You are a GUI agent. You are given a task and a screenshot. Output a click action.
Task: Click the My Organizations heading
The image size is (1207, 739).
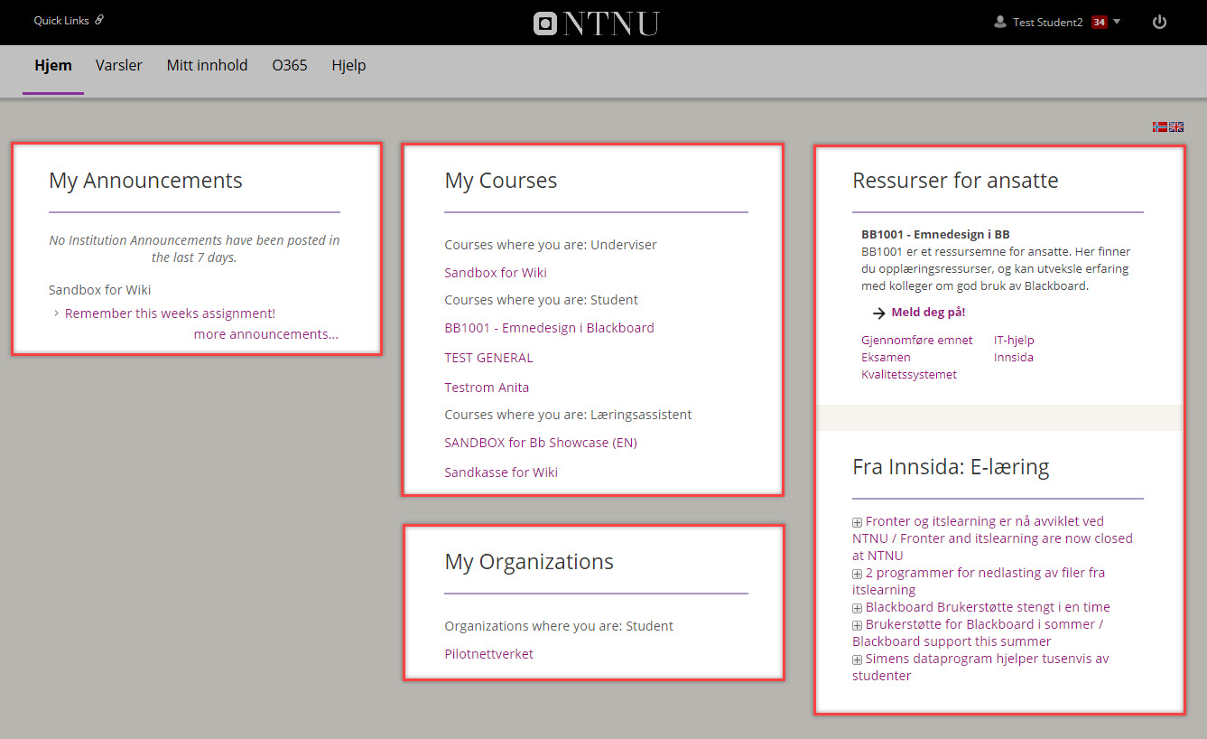[x=529, y=562]
